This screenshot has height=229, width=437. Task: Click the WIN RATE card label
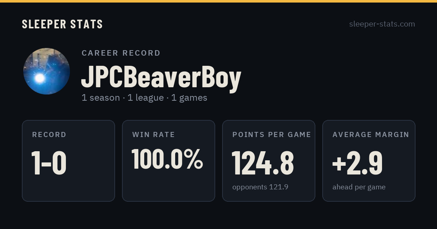click(154, 135)
